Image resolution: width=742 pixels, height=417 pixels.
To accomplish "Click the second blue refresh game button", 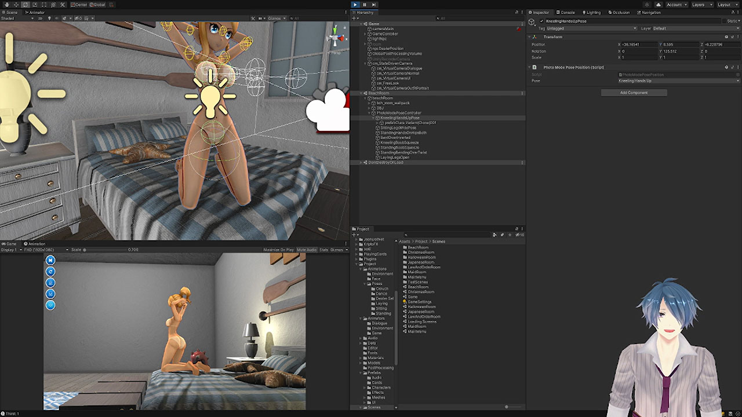I will [50, 271].
